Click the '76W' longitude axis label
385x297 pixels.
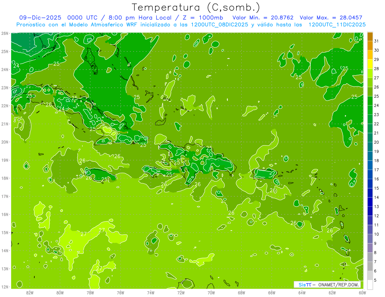(x=120, y=293)
